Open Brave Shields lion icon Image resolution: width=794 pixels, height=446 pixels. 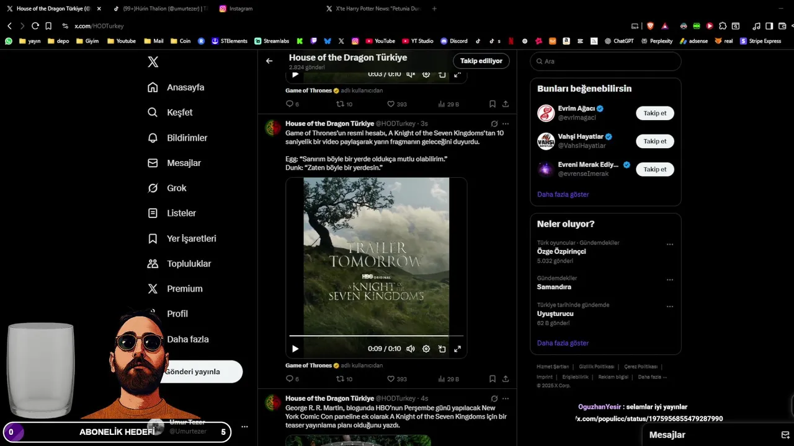pyautogui.click(x=650, y=26)
